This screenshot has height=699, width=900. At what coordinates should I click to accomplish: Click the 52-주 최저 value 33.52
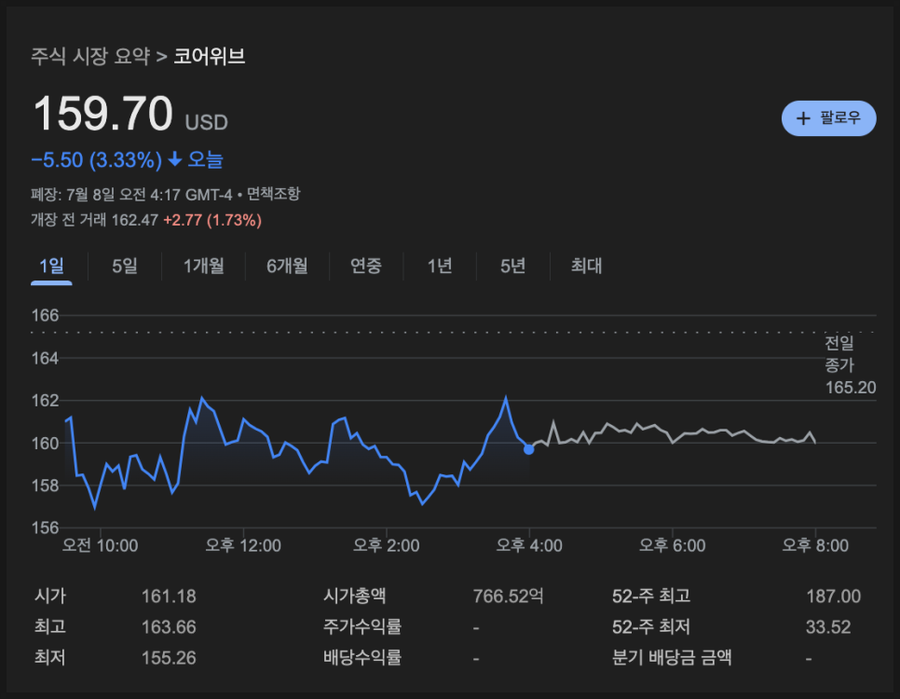point(828,626)
